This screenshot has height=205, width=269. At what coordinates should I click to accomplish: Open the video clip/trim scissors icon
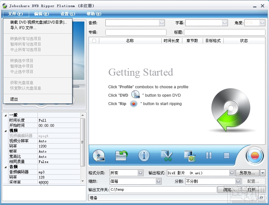point(167,156)
